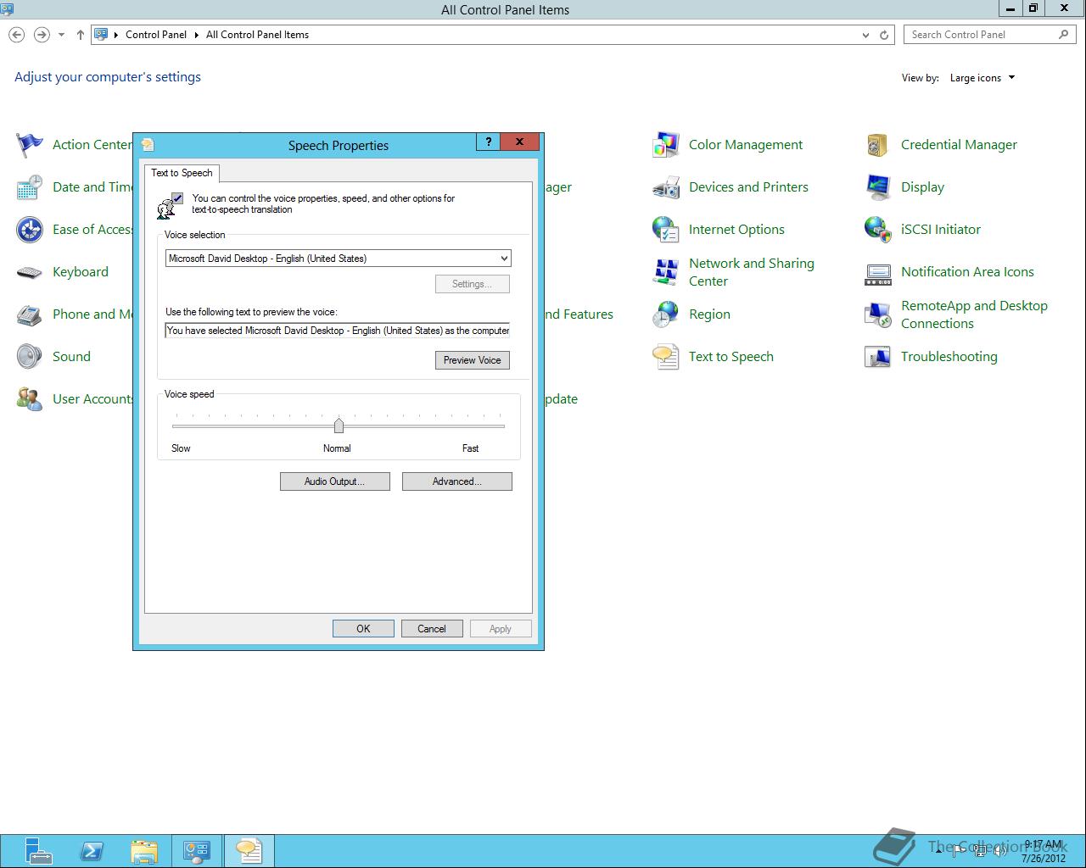Open the Sound speaker icon

[30, 357]
